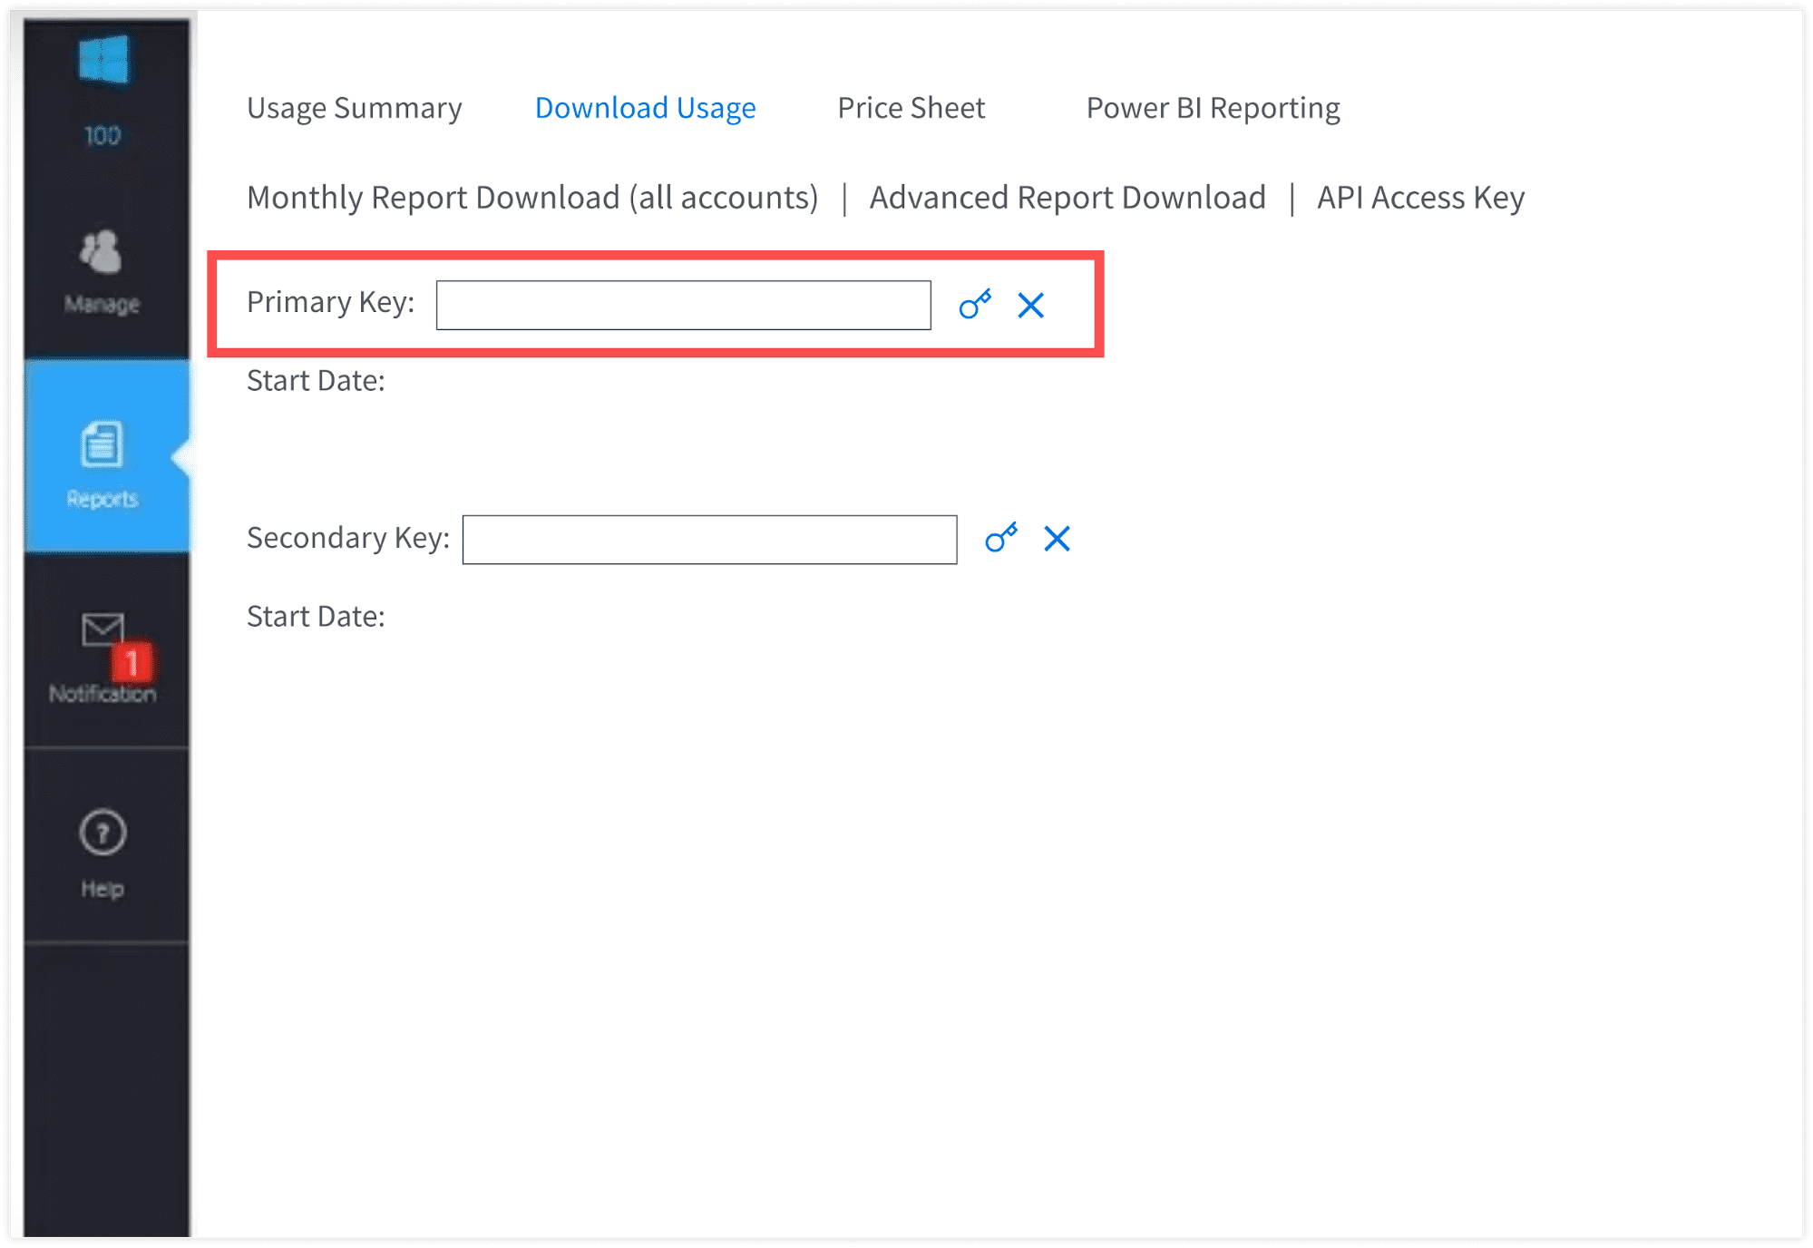
Task: Open the Manage section icon
Action: [101, 252]
